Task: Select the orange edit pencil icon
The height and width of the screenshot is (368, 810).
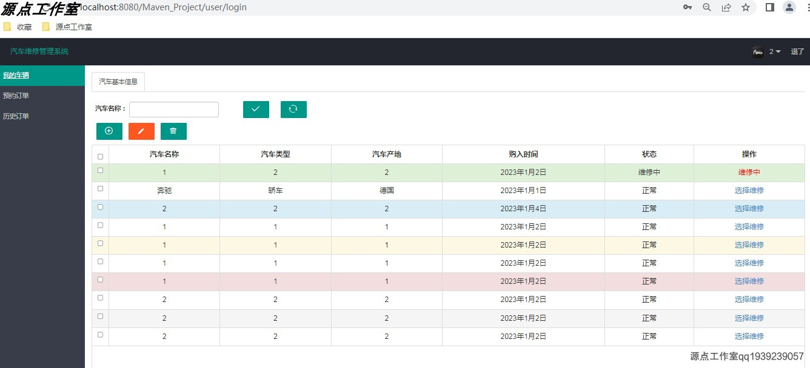Action: (141, 131)
